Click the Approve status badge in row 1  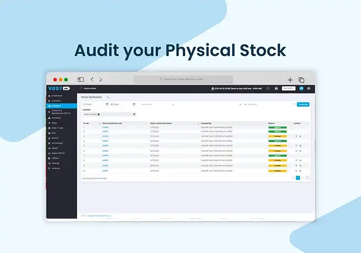(278, 127)
